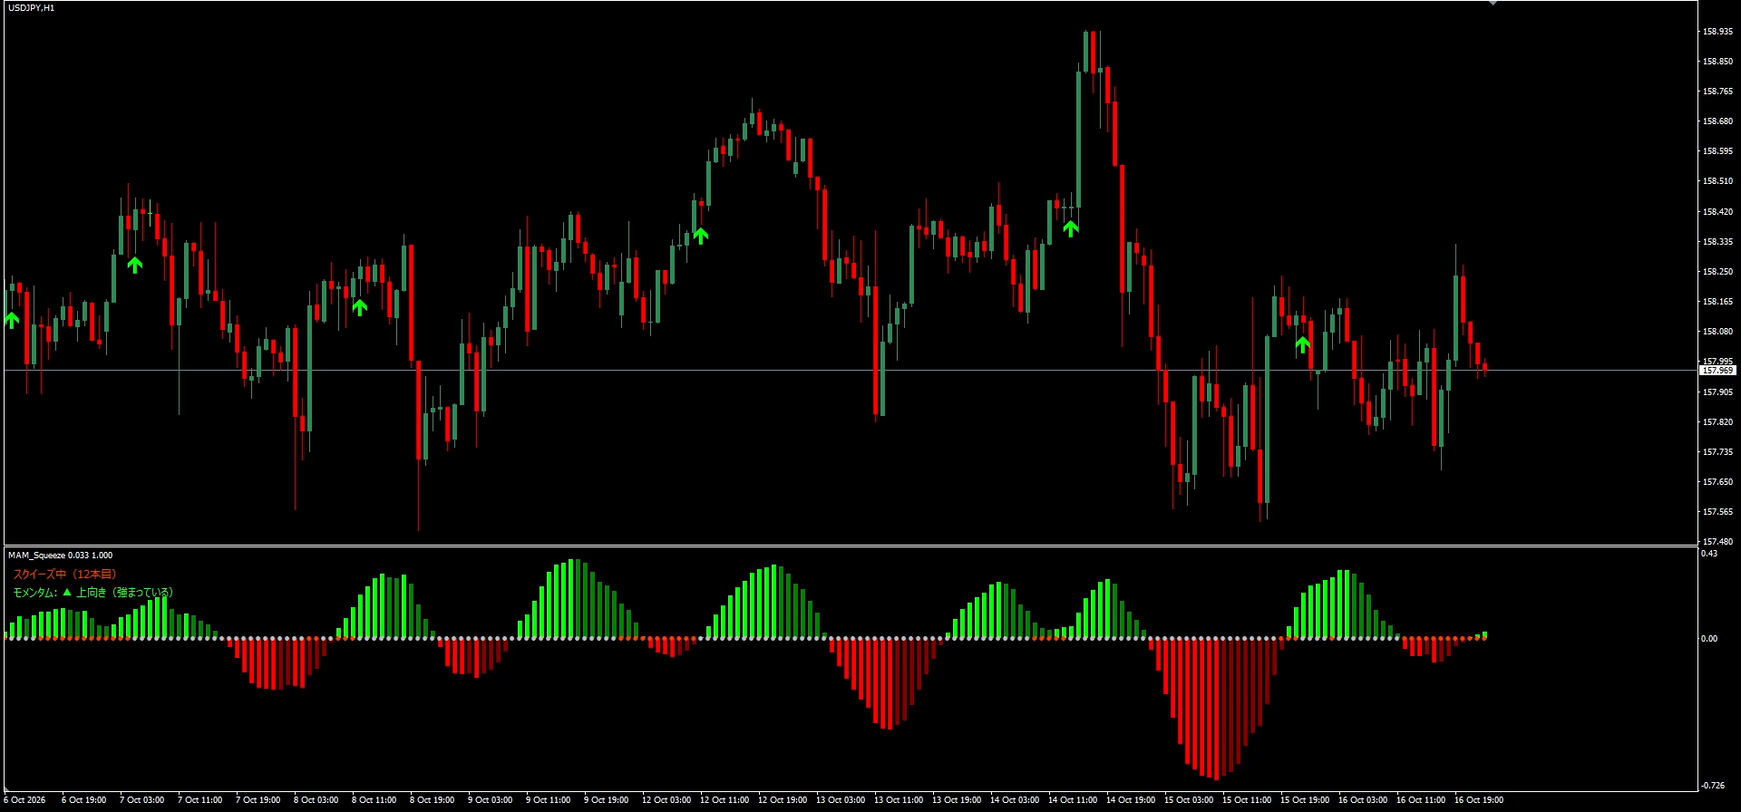Click the 157.480 price scale label
1741x812 pixels.
click(x=1717, y=542)
